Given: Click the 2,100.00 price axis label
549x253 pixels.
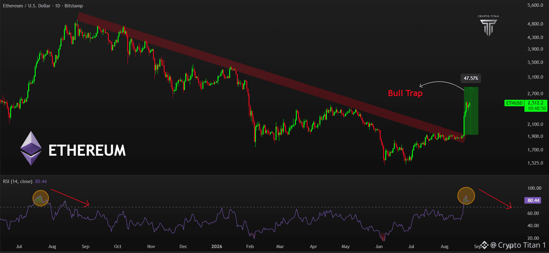Looking at the screenshot, I should pos(535,124).
